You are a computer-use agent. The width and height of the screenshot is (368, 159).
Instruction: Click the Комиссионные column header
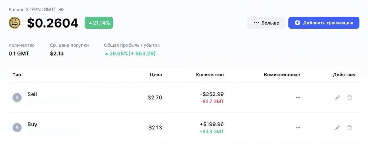tap(282, 75)
